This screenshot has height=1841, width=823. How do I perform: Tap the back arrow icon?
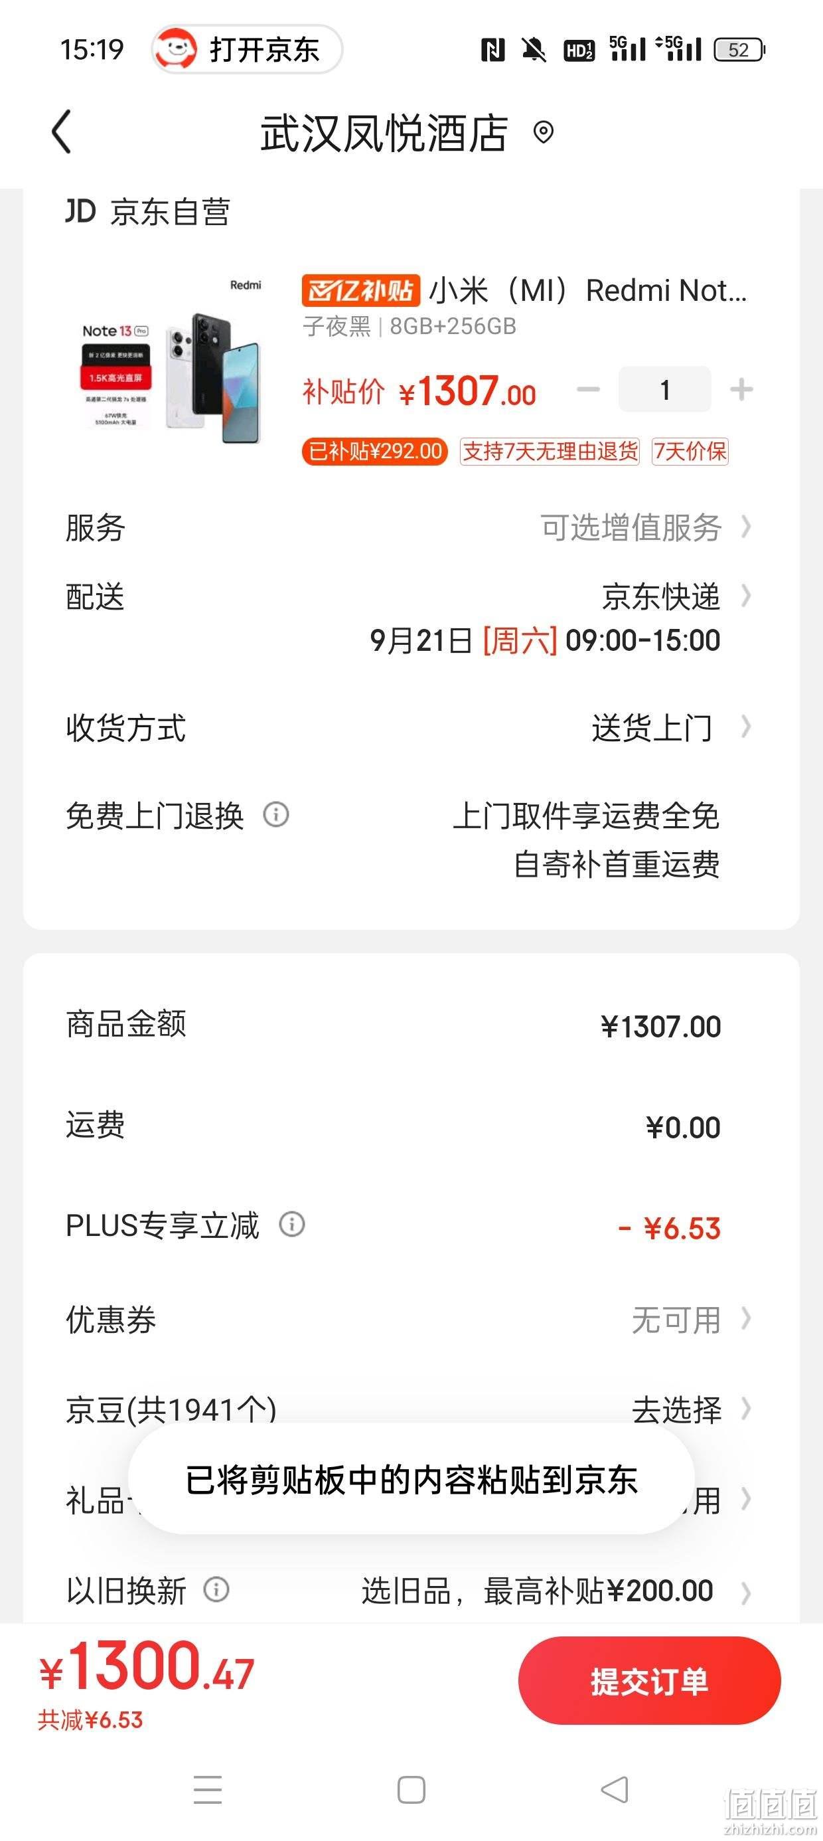(x=62, y=131)
